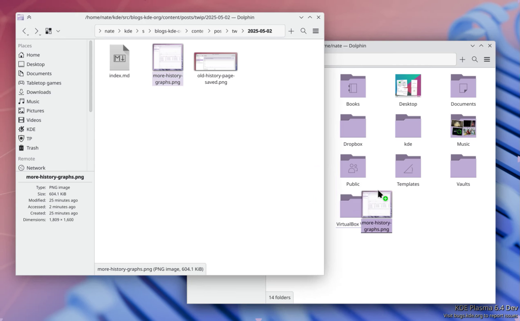Go forward in front Dolphin window
Image resolution: width=520 pixels, height=321 pixels.
coord(37,31)
